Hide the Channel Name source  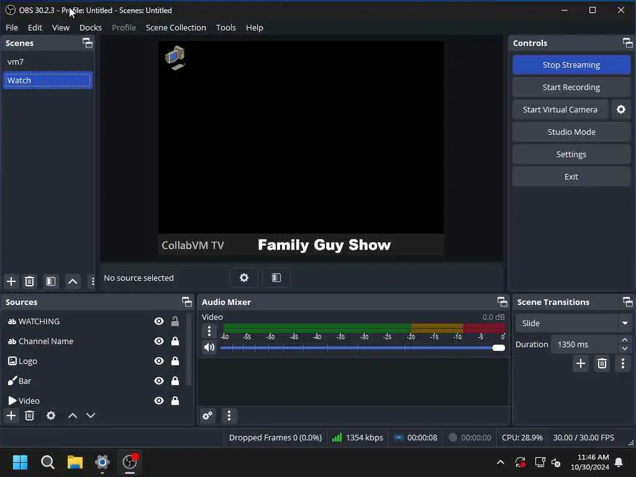(x=158, y=341)
